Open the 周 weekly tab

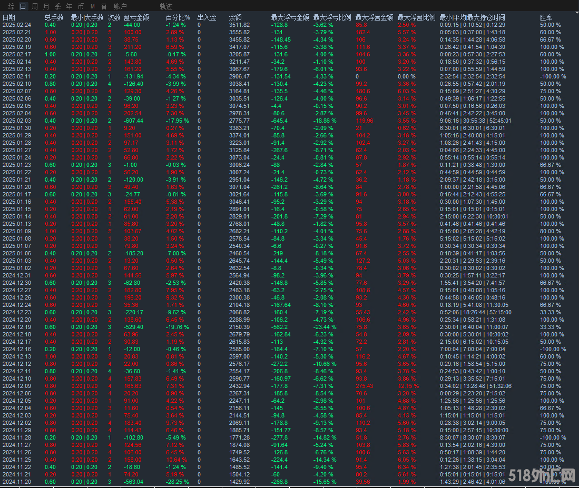point(35,6)
